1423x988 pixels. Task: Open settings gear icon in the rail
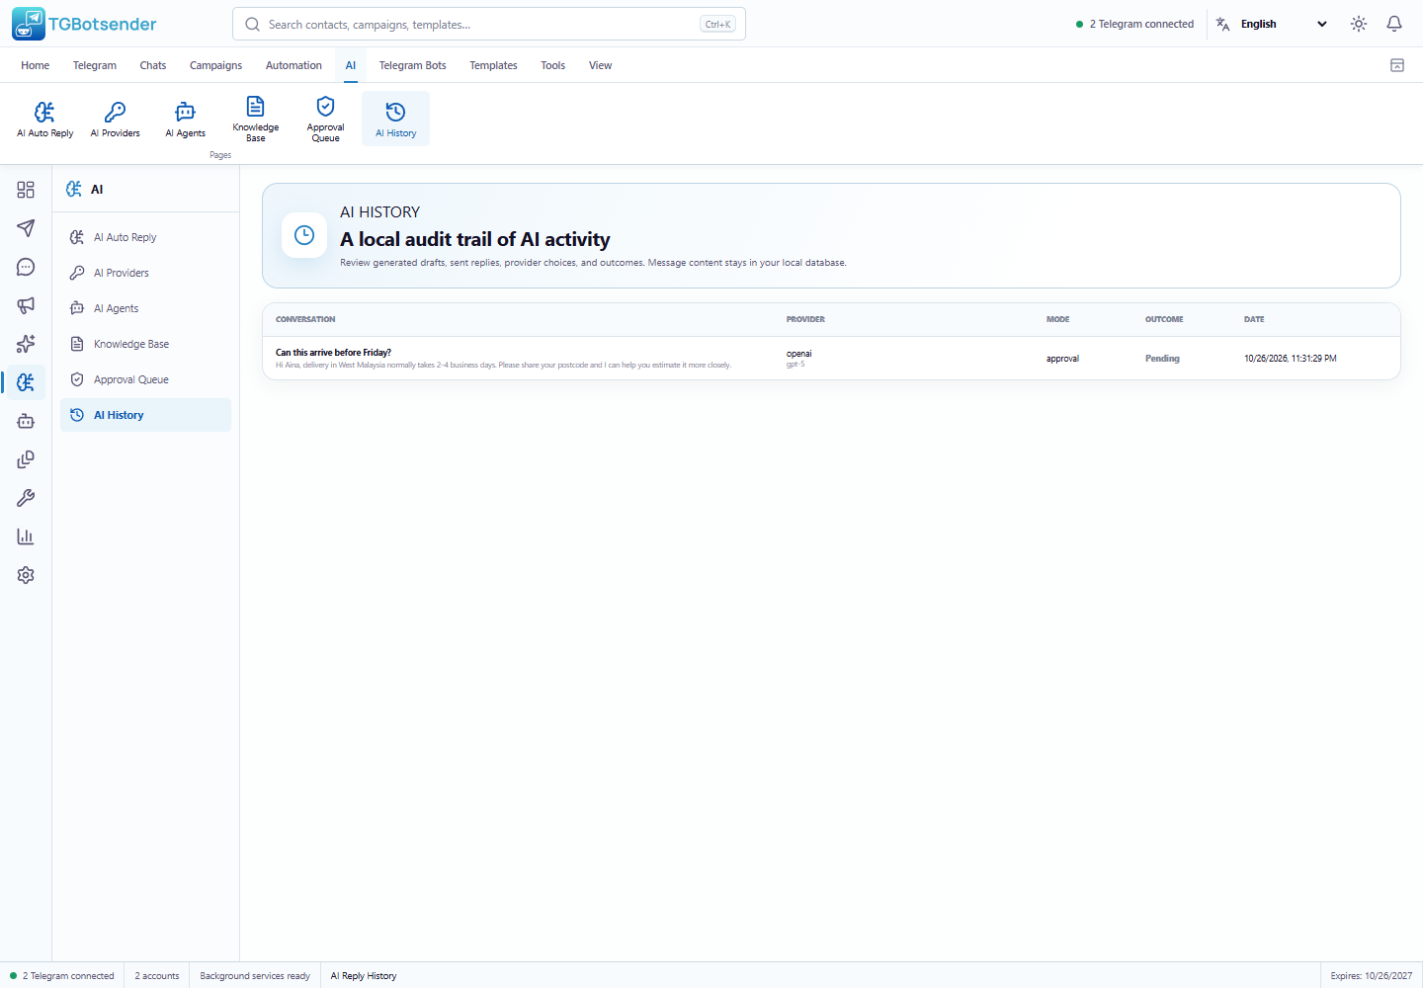pos(26,575)
